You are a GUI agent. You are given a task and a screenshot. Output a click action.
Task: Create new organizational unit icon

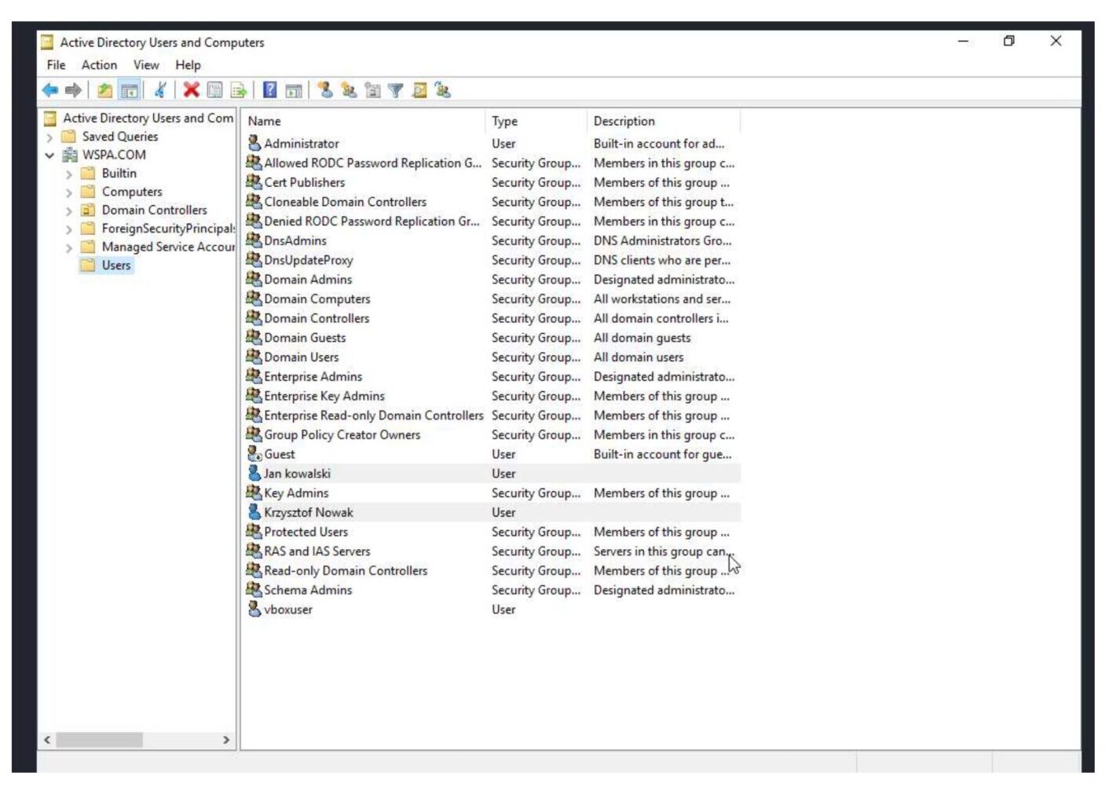point(372,90)
